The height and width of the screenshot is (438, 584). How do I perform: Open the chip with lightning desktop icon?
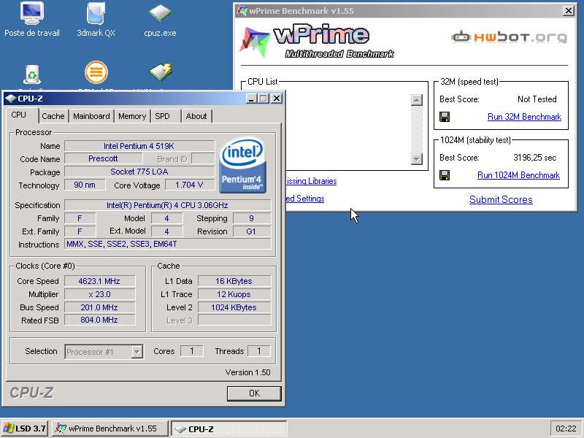tap(161, 72)
